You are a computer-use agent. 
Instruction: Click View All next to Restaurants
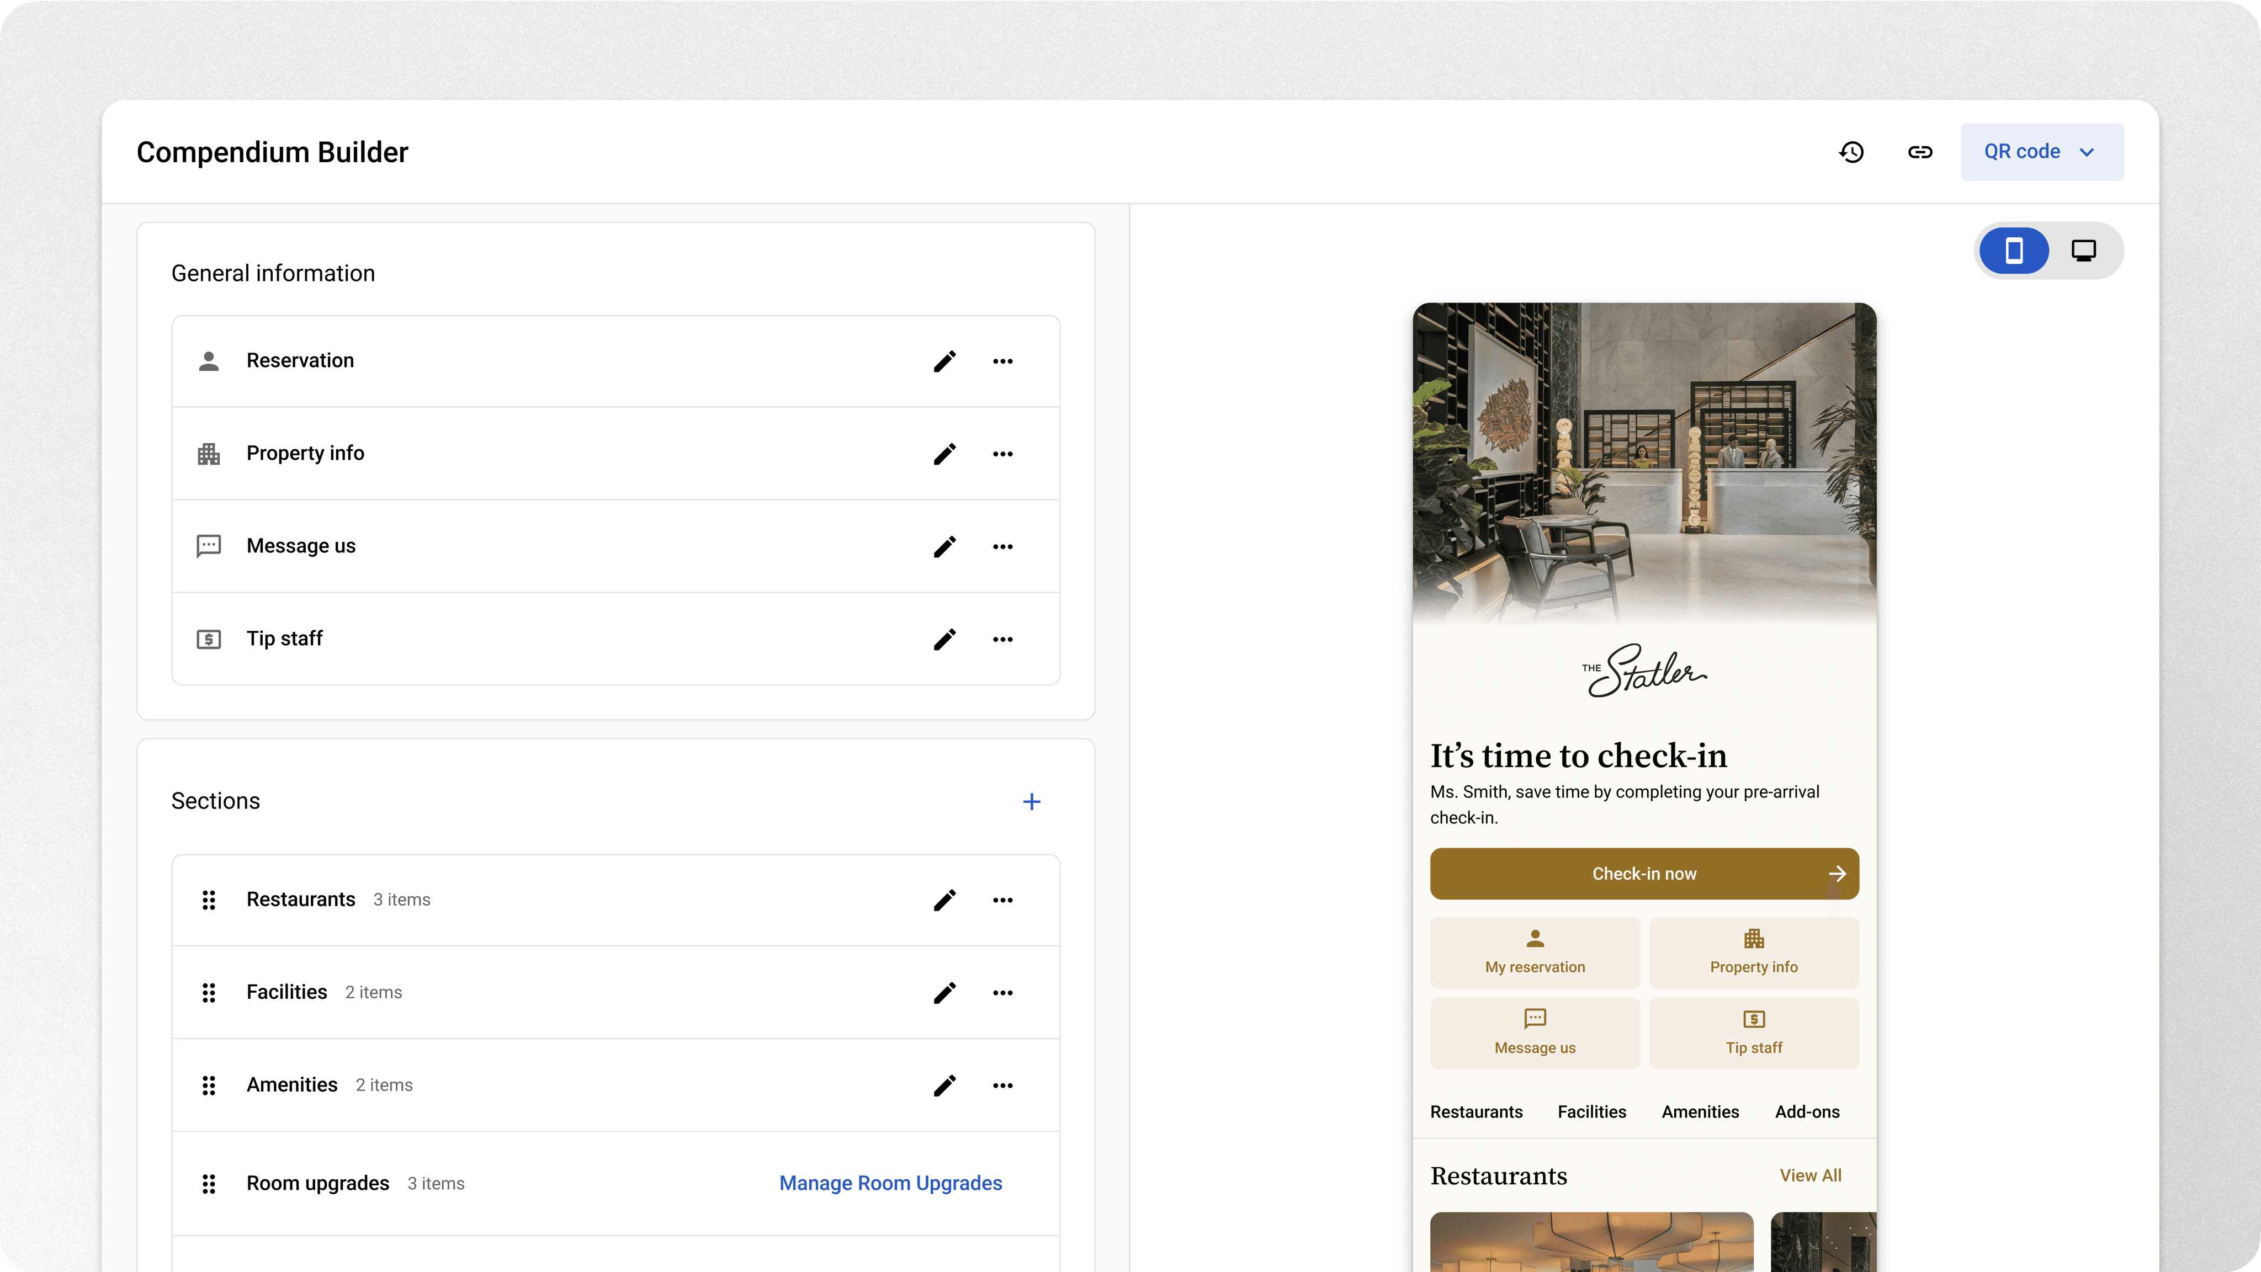click(1810, 1175)
